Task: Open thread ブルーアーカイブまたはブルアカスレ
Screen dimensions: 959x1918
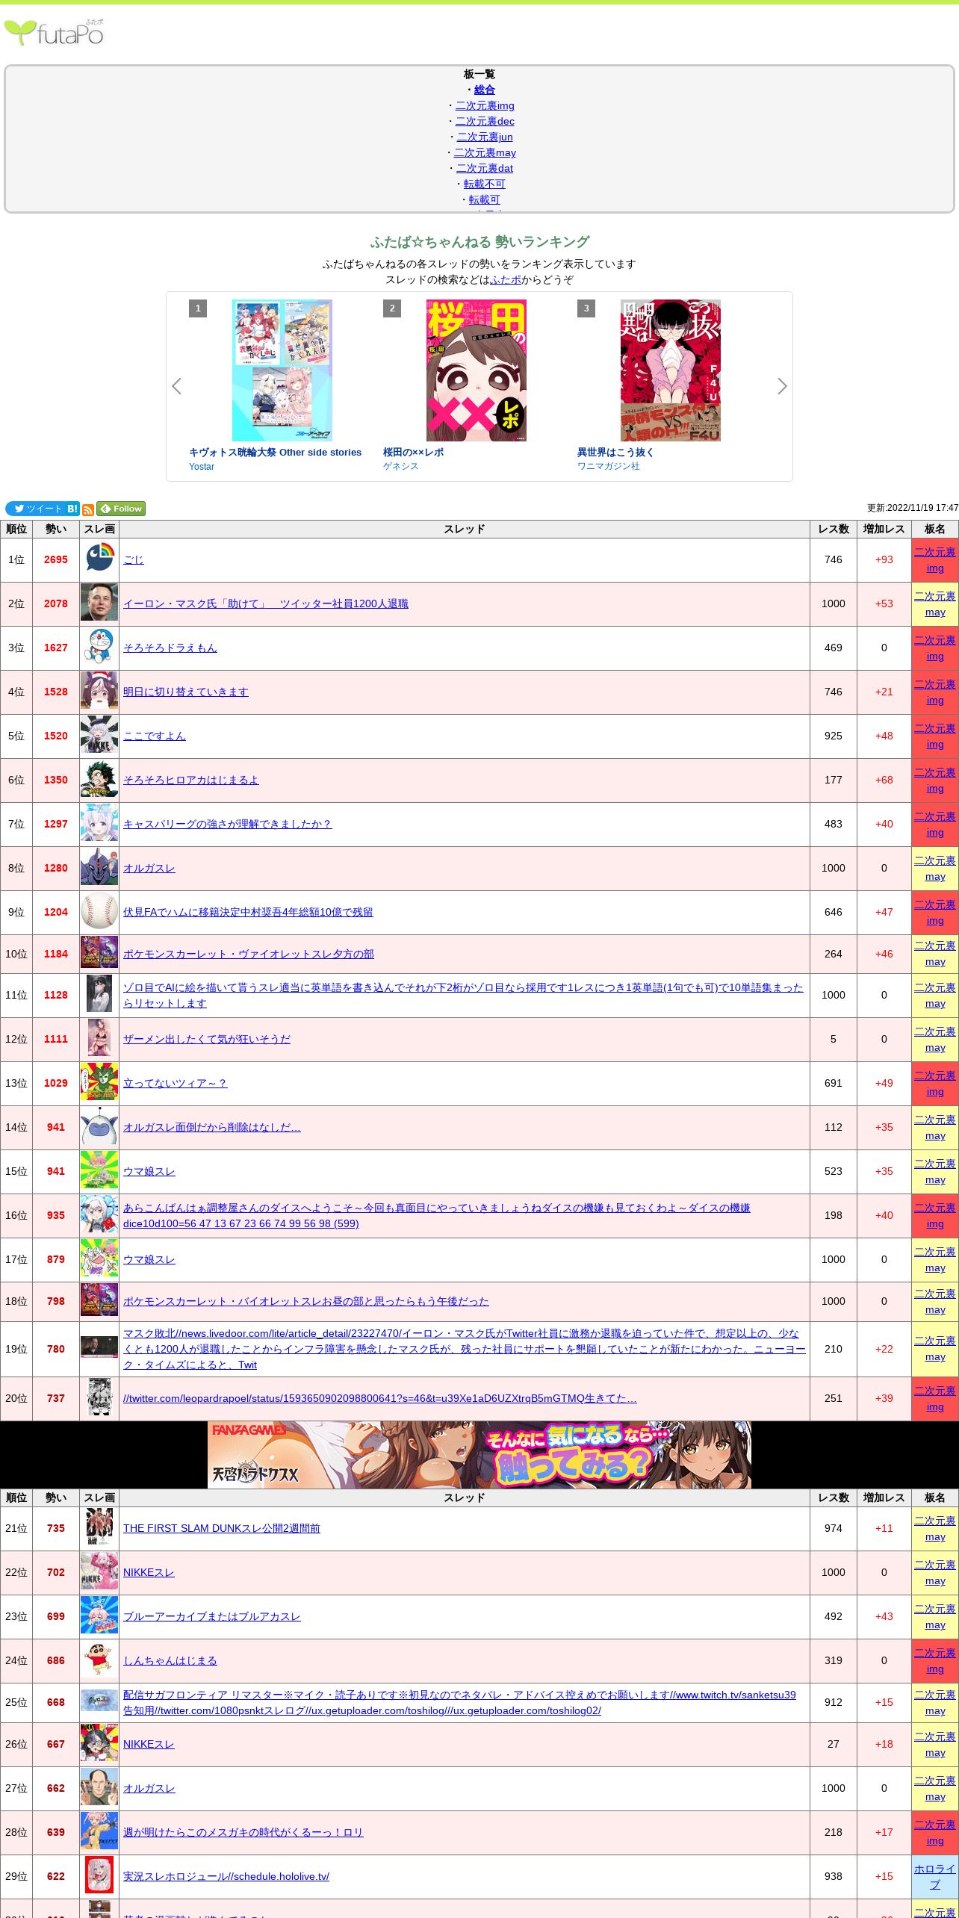Action: click(x=211, y=1616)
